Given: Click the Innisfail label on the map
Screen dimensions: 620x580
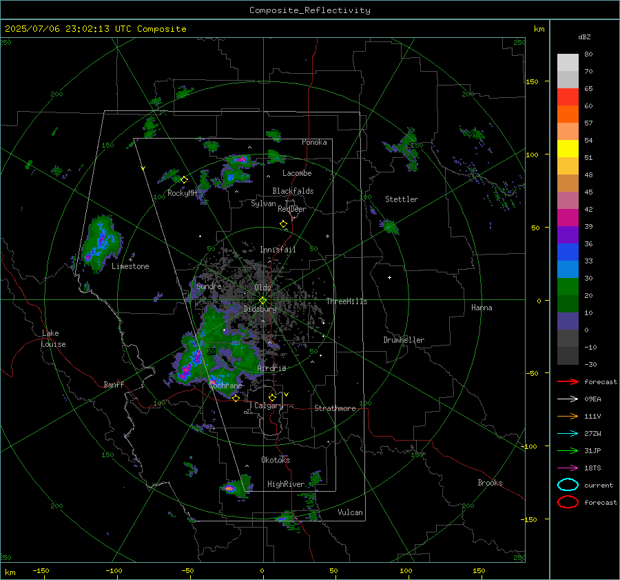Looking at the screenshot, I should click(278, 250).
